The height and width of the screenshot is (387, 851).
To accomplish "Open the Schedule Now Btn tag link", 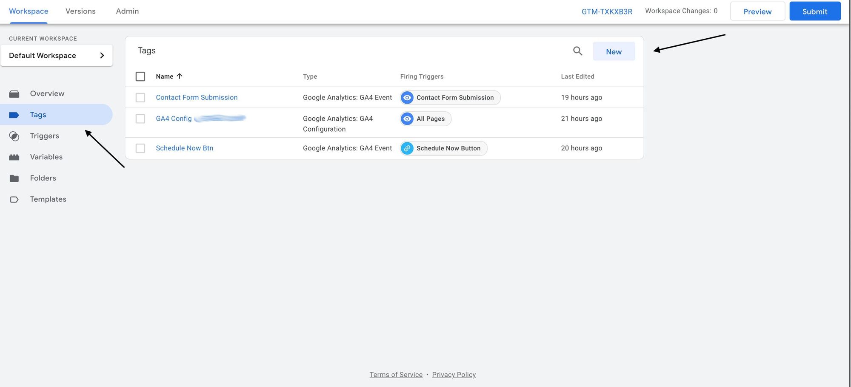I will pyautogui.click(x=184, y=148).
